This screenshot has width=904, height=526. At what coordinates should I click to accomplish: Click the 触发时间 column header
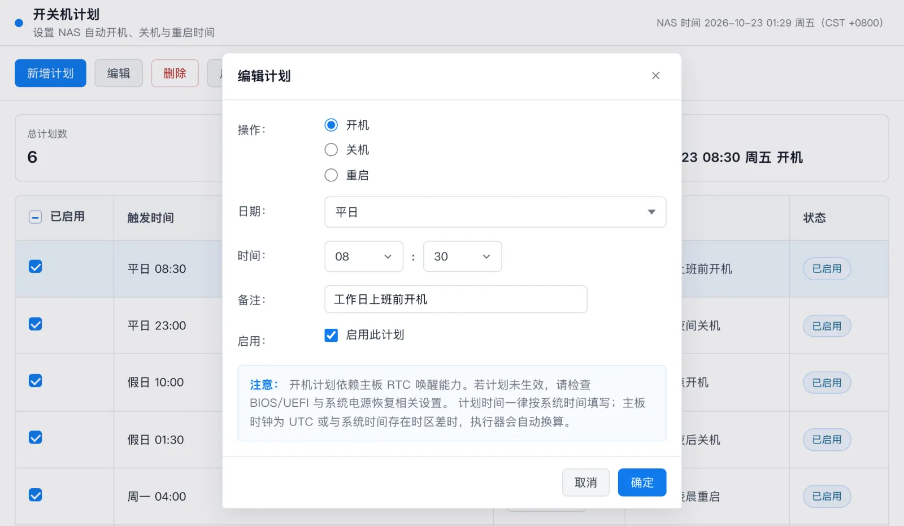pos(150,218)
